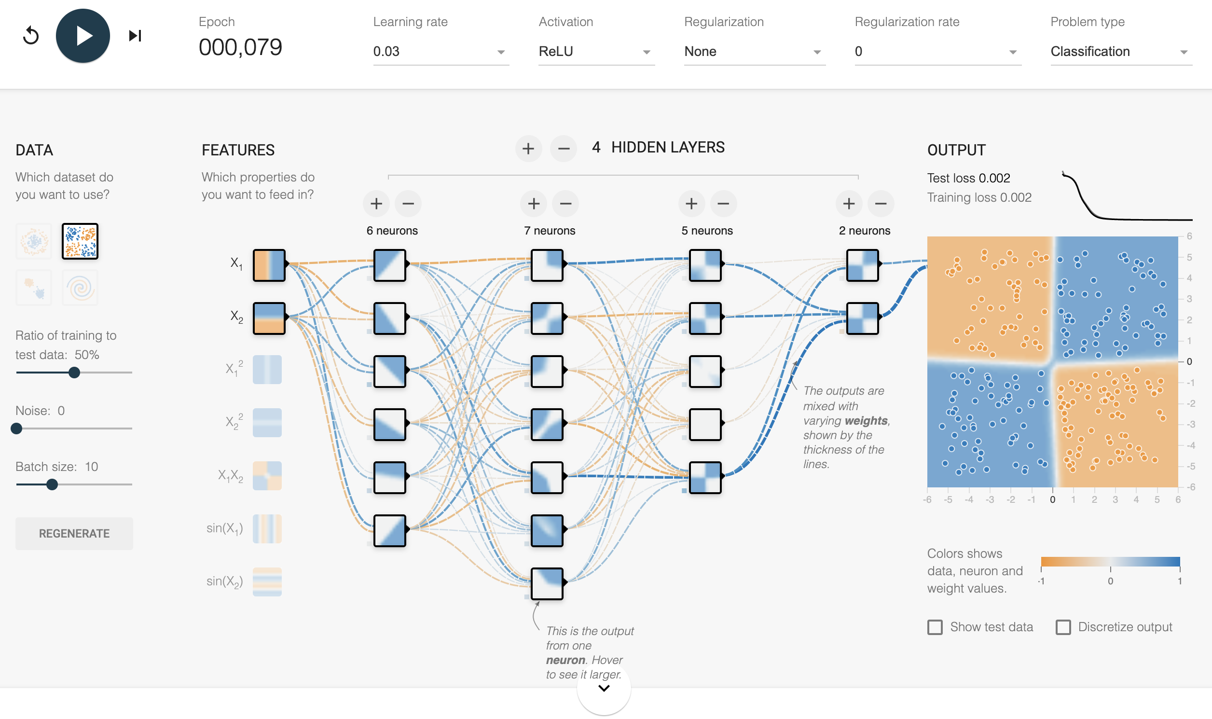Image resolution: width=1212 pixels, height=719 pixels.
Task: Open the Learning rate dropdown
Action: click(440, 51)
